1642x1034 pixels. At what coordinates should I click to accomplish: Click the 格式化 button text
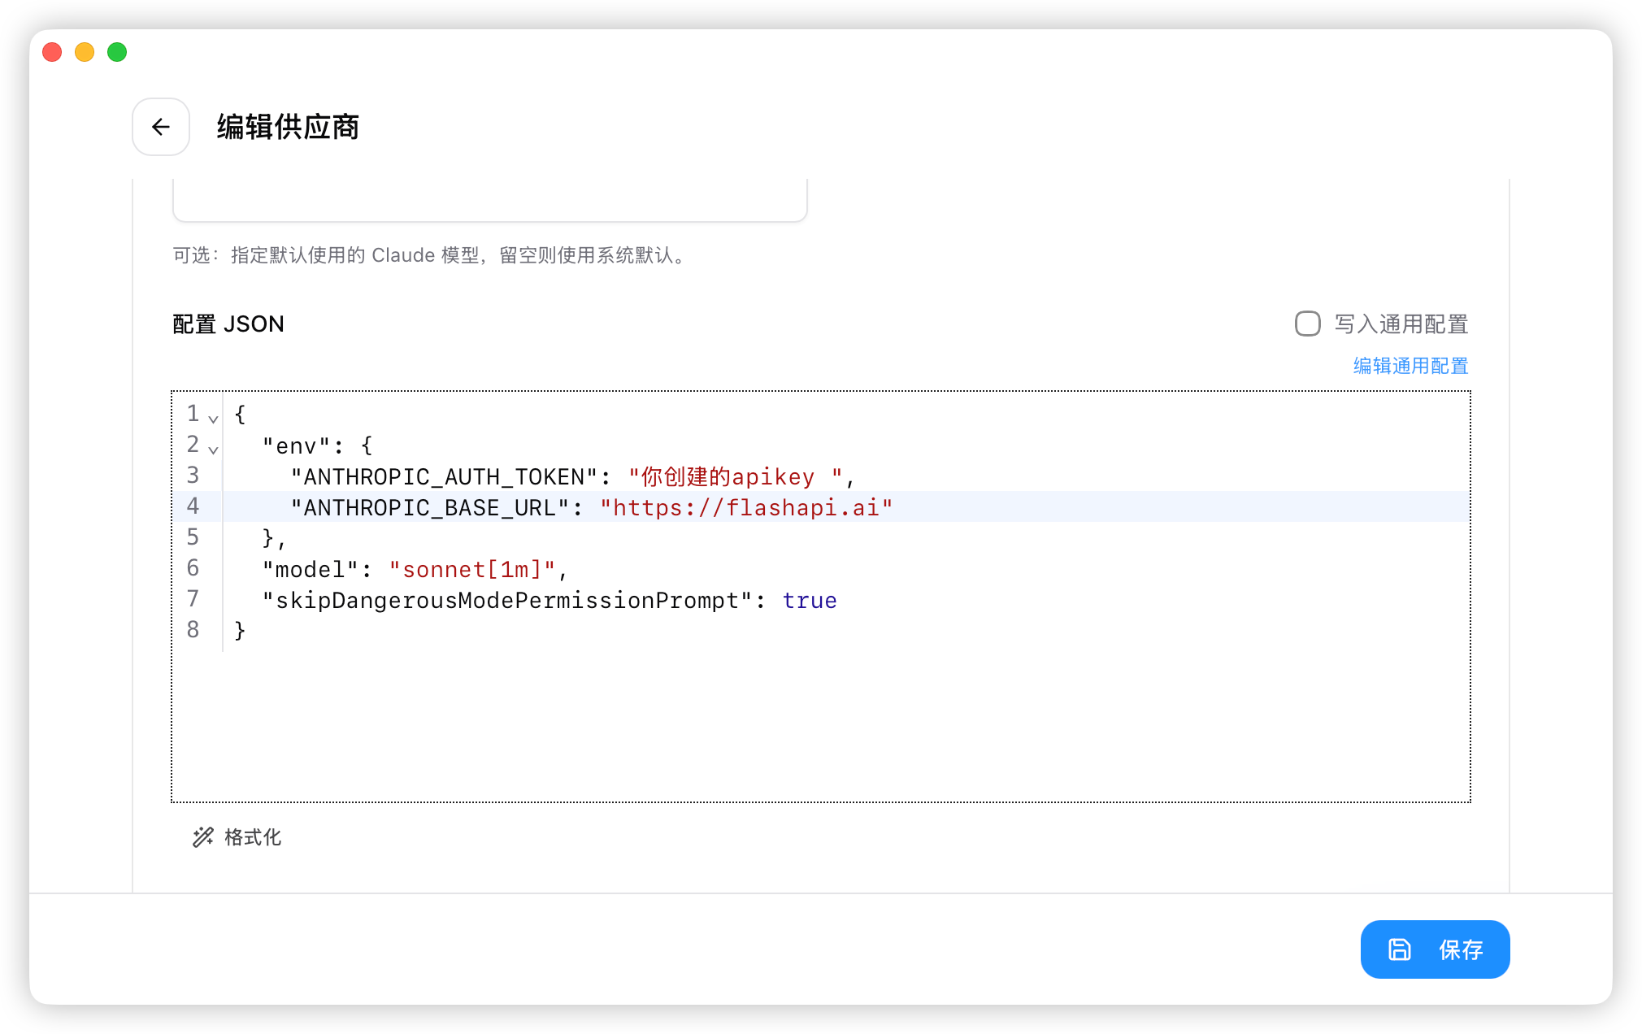(x=253, y=837)
